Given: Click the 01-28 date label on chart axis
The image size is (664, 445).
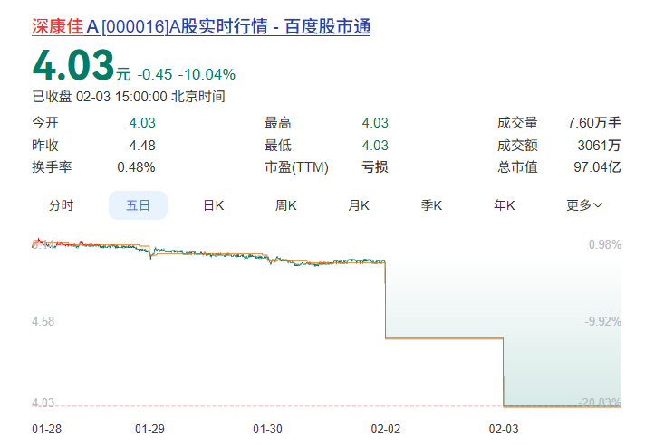Looking at the screenshot, I should click(46, 429).
